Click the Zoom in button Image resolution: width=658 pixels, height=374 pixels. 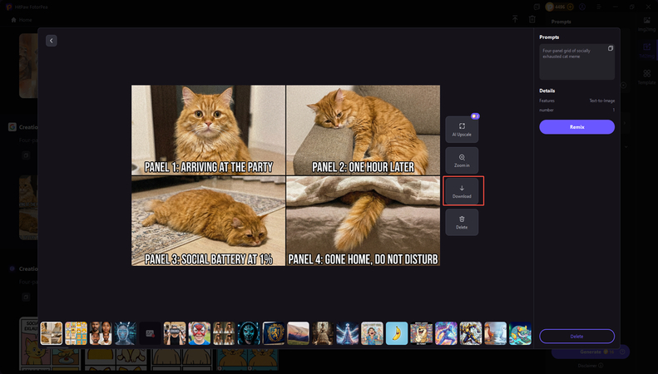click(x=462, y=160)
